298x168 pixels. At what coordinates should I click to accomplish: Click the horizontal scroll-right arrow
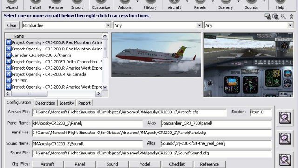click(98, 93)
